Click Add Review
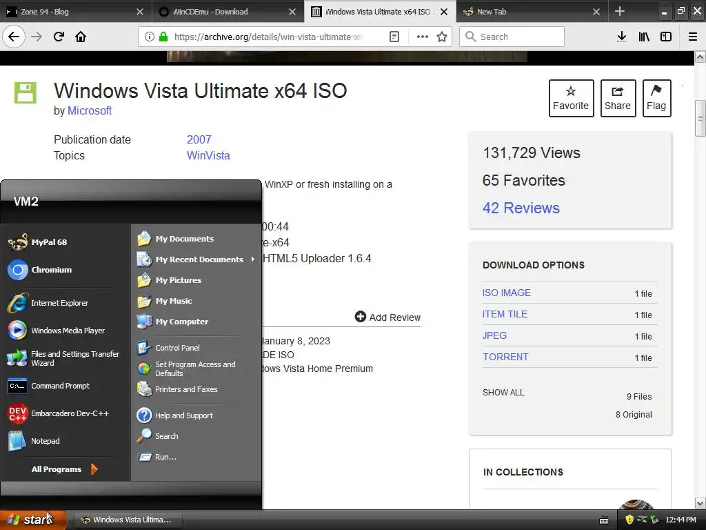 click(387, 317)
